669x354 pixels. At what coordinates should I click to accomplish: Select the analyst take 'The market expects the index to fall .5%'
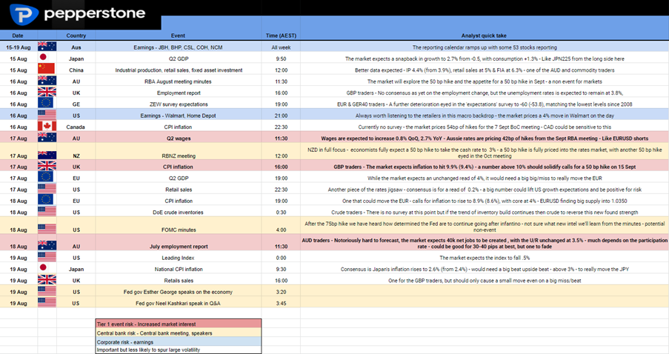pyautogui.click(x=485, y=258)
